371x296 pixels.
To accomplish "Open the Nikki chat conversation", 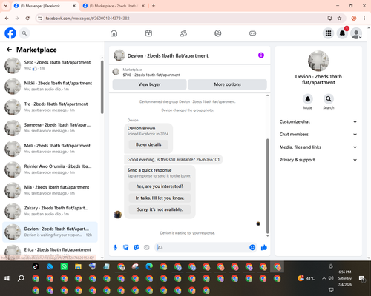I will 50,86.
